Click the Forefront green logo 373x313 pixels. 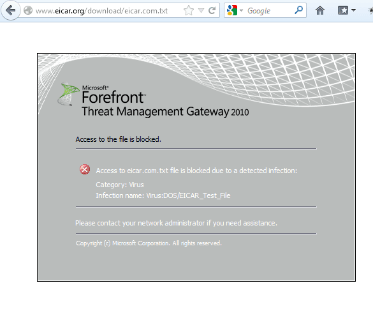coord(68,94)
